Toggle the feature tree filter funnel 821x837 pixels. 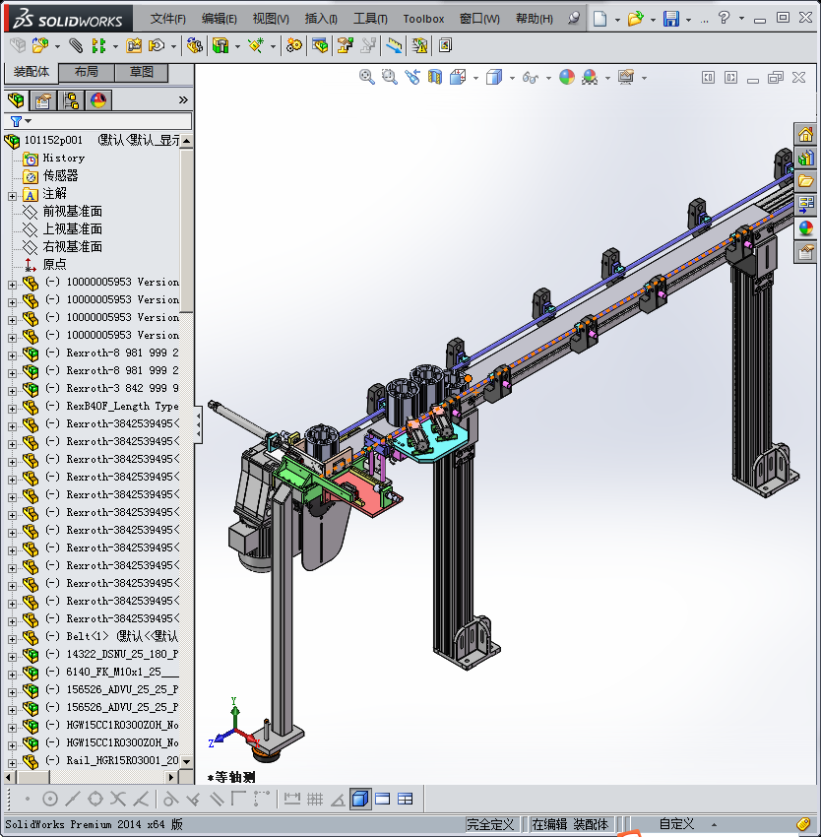(17, 121)
